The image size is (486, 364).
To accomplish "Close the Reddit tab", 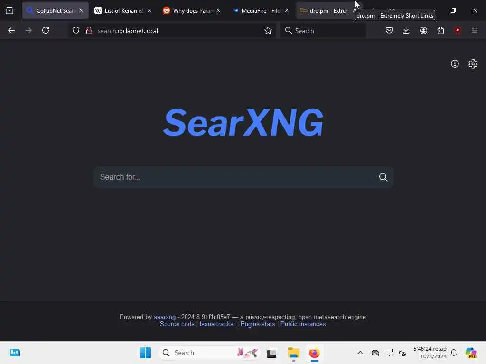I will [218, 11].
